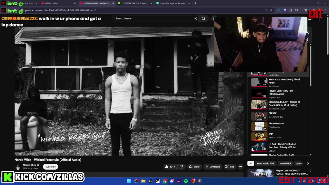Click the search magnifier button
Viewport: 329px width, 185px height.
(203, 18)
